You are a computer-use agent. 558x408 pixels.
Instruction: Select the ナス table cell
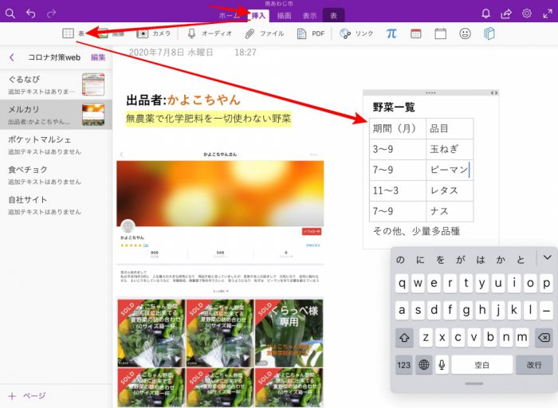450,211
